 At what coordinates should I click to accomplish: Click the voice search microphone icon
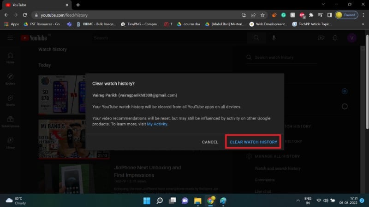274,38
